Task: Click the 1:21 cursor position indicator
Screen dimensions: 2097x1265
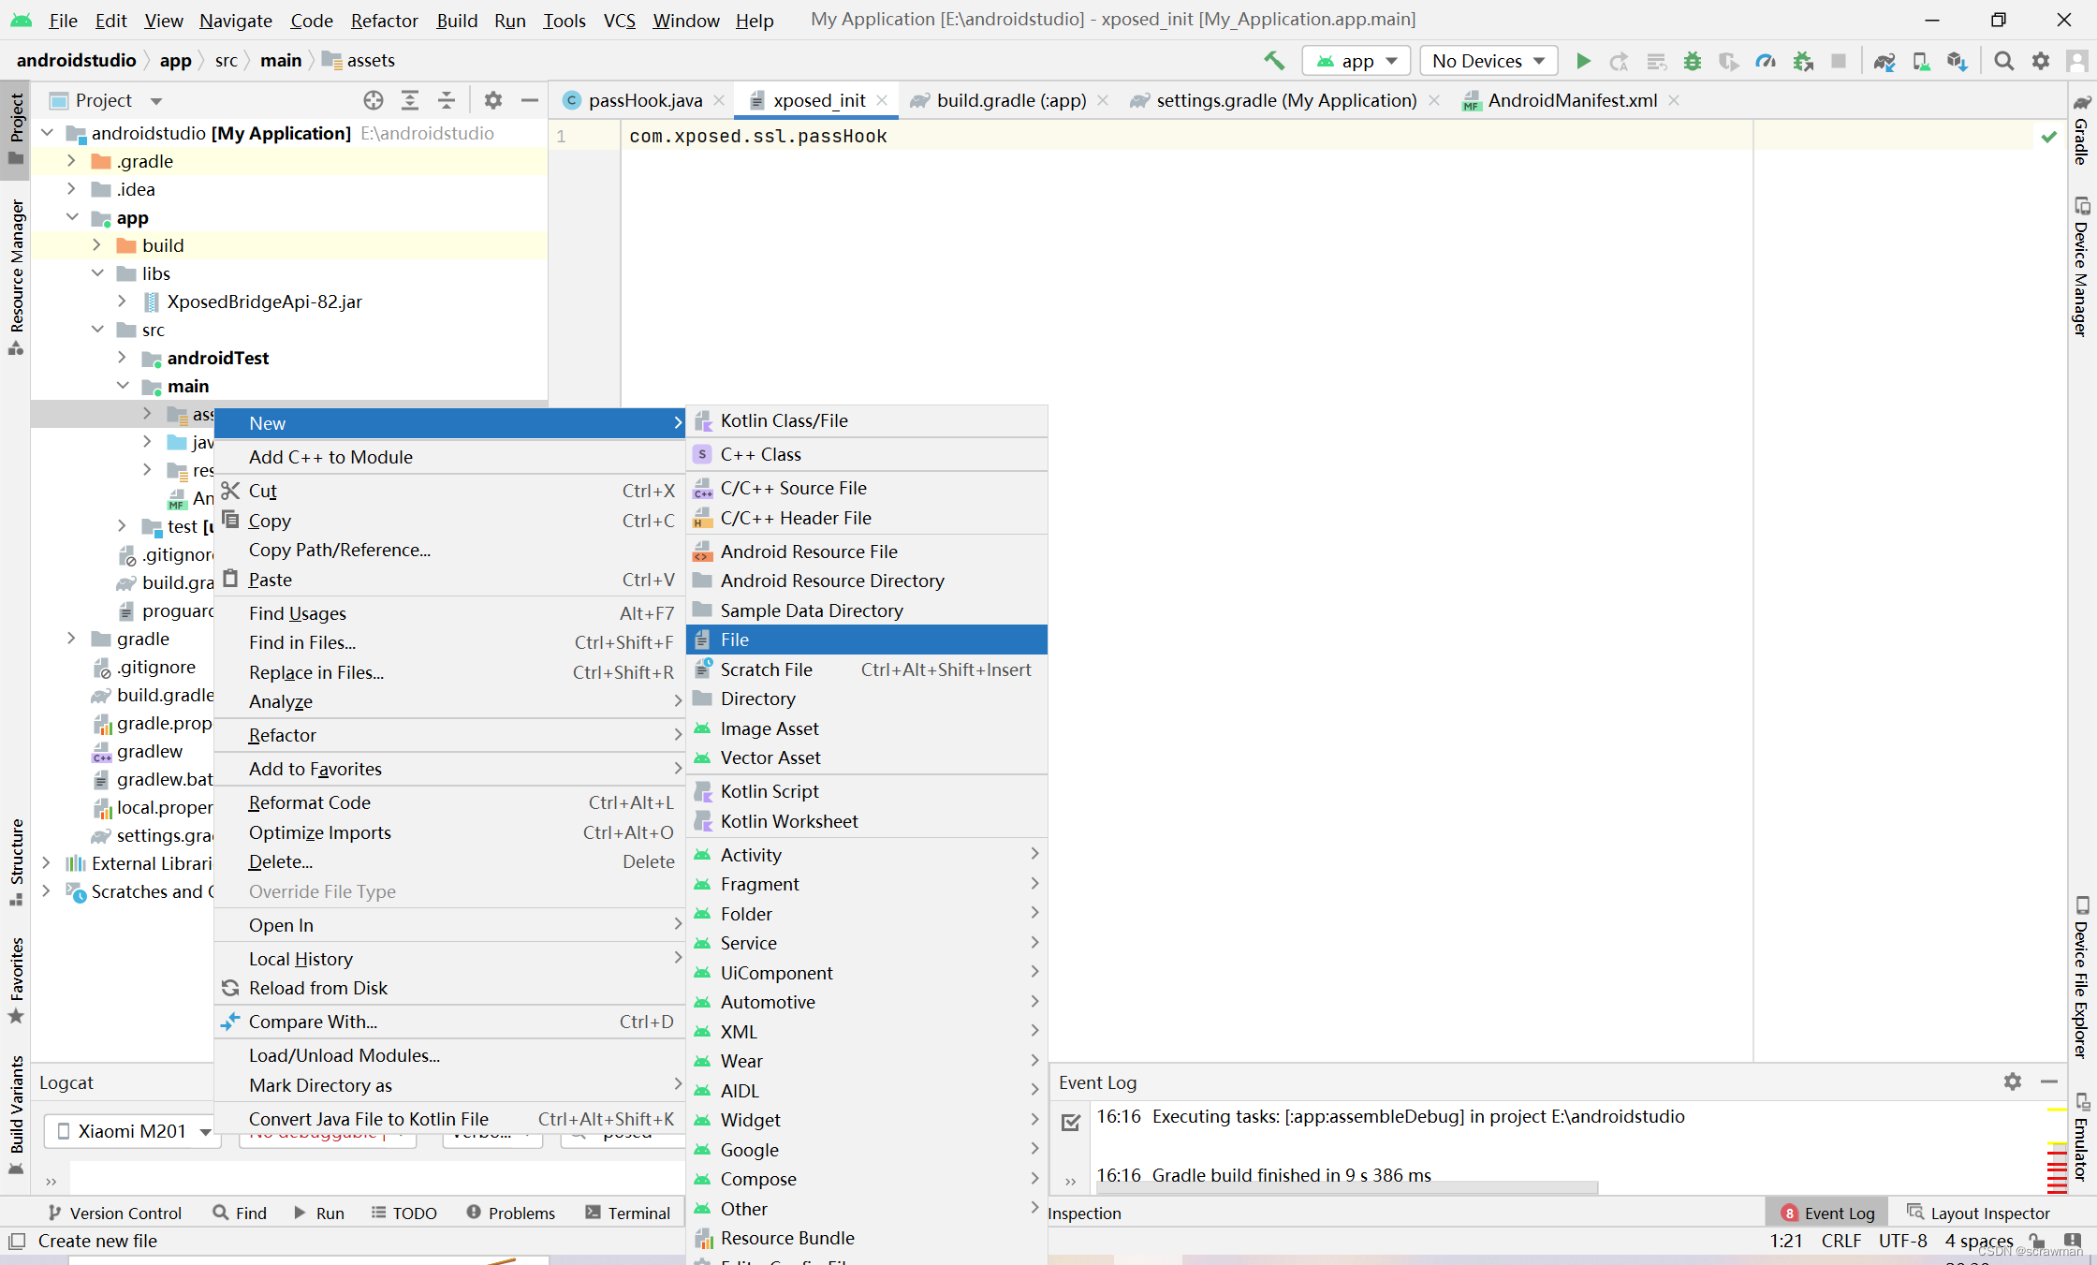Action: [1785, 1241]
